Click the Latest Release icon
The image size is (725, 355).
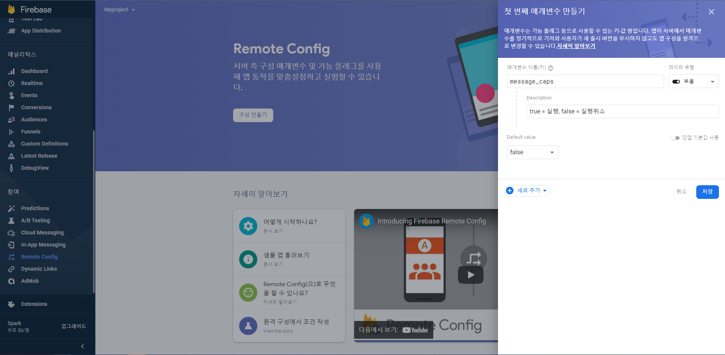(x=12, y=156)
